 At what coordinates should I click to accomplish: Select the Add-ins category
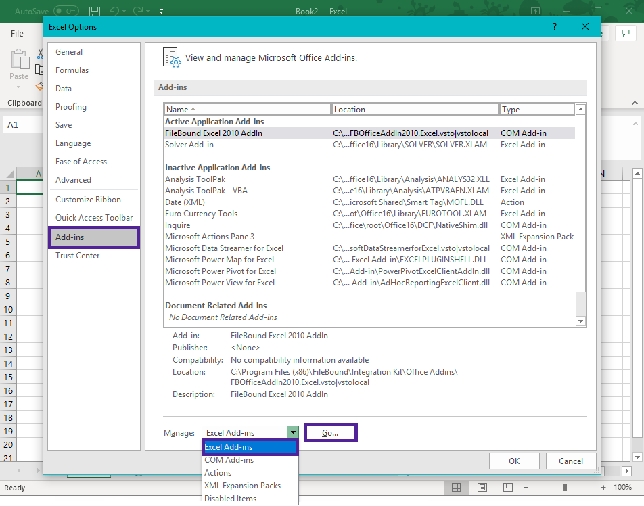coord(93,237)
